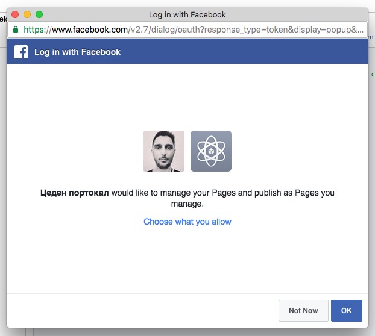
Task: Click the facebook.com URL address field
Action: pos(187,30)
